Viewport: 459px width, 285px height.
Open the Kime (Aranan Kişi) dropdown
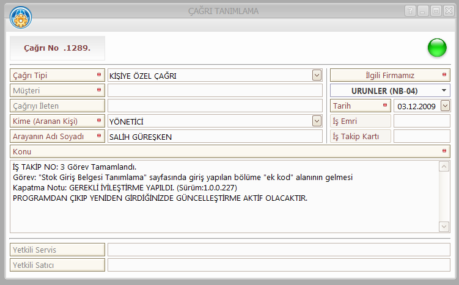(317, 121)
